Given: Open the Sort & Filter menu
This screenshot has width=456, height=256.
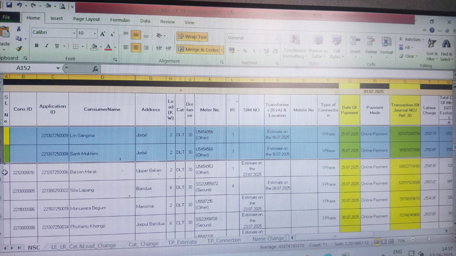Looking at the screenshot, I should pos(431,49).
